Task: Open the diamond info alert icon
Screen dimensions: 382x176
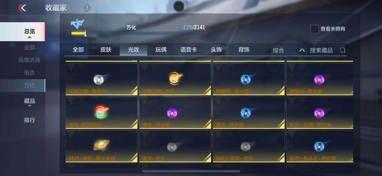Action: click(87, 8)
